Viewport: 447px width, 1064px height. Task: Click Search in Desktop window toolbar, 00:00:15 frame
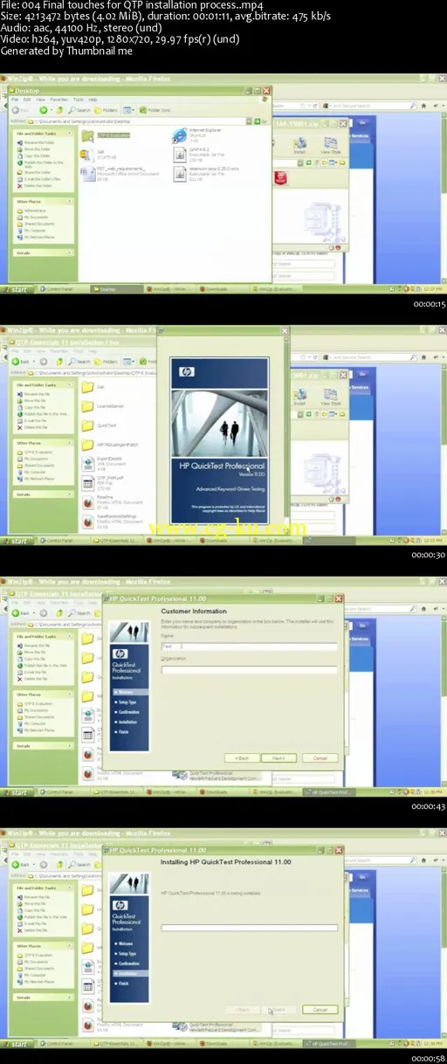point(80,110)
